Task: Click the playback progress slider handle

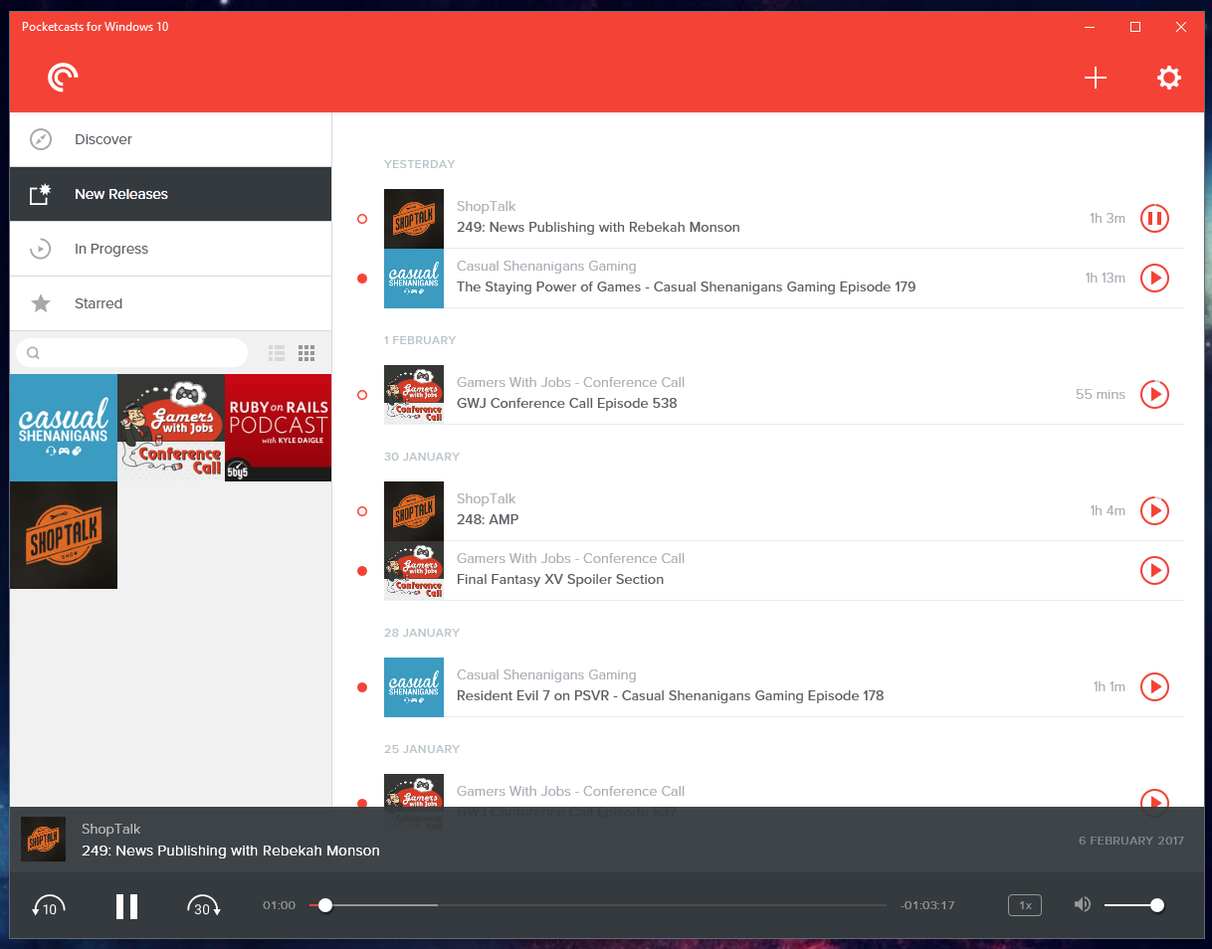Action: [325, 905]
